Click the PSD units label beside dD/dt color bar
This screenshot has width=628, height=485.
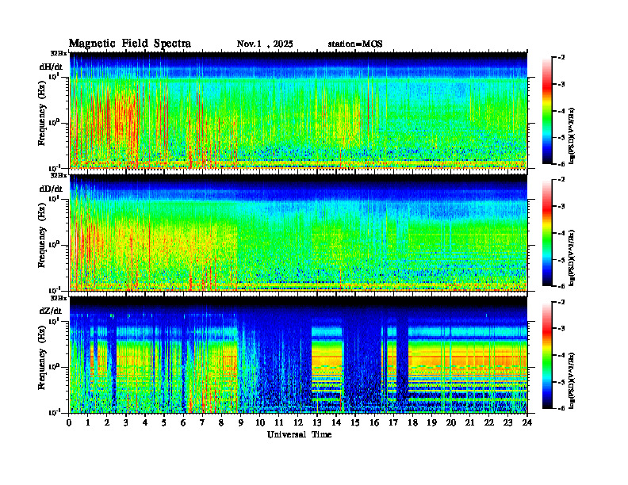tap(572, 258)
